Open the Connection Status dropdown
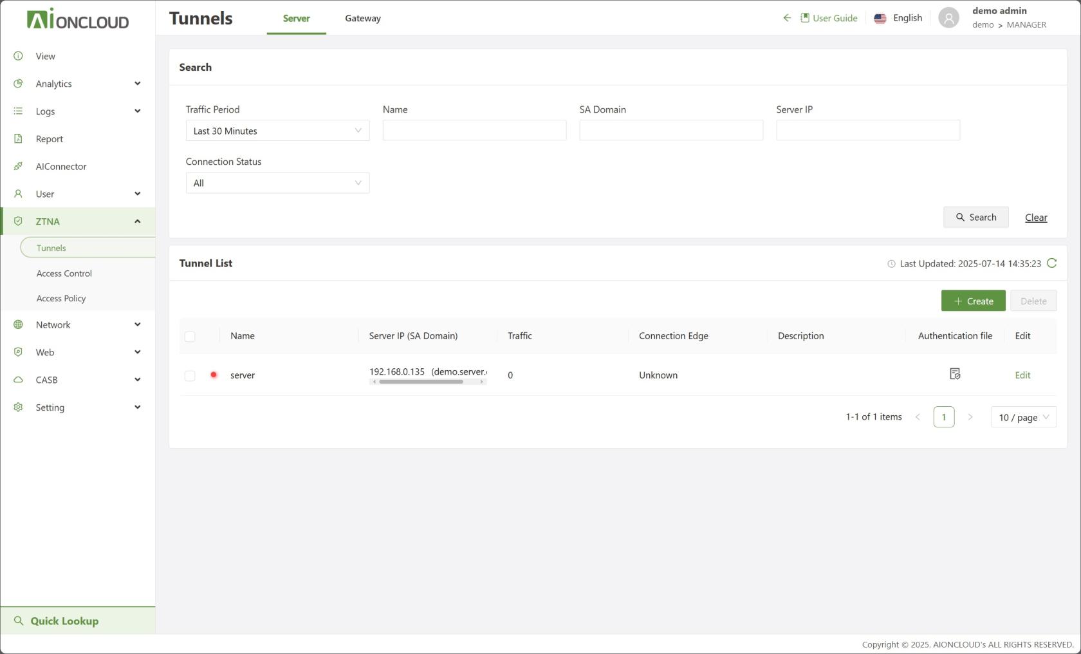Image resolution: width=1081 pixels, height=654 pixels. coord(277,183)
